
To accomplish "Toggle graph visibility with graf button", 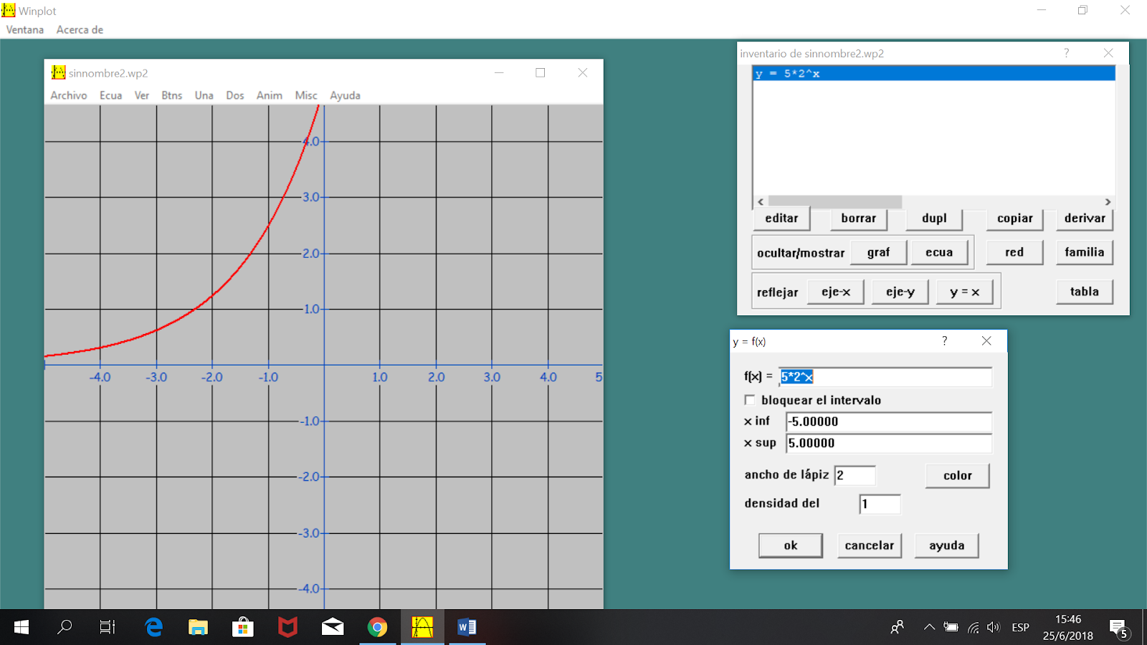I will click(x=878, y=252).
